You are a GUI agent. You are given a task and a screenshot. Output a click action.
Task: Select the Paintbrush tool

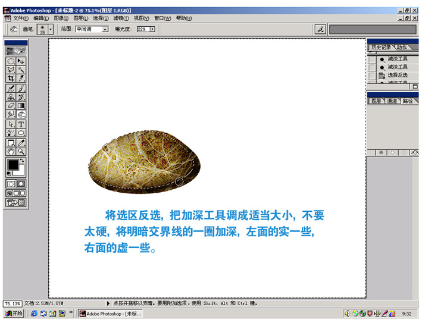21,89
